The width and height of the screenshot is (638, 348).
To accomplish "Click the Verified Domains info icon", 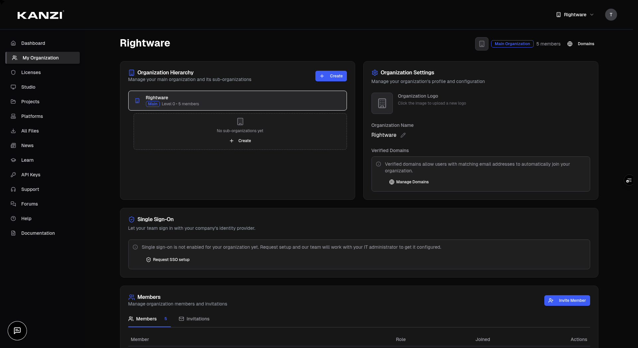I will (378, 164).
